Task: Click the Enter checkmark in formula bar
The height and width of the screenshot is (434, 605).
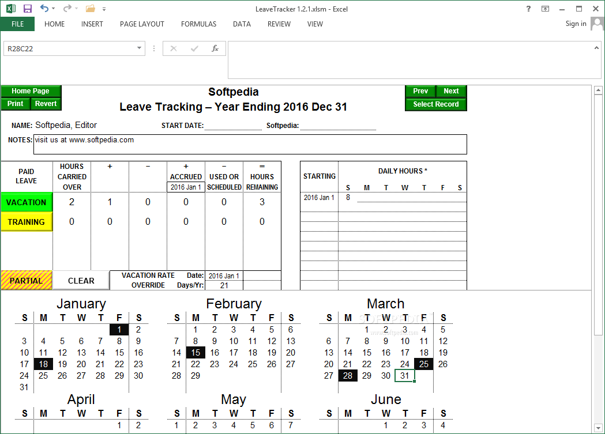Action: point(194,48)
